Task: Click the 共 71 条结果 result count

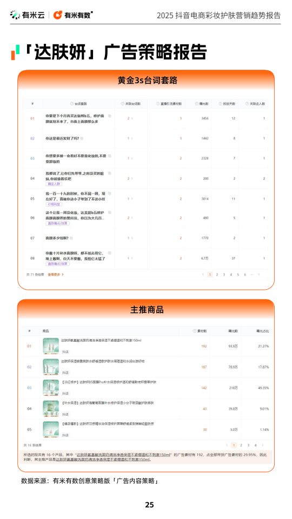Action: [x=35, y=275]
